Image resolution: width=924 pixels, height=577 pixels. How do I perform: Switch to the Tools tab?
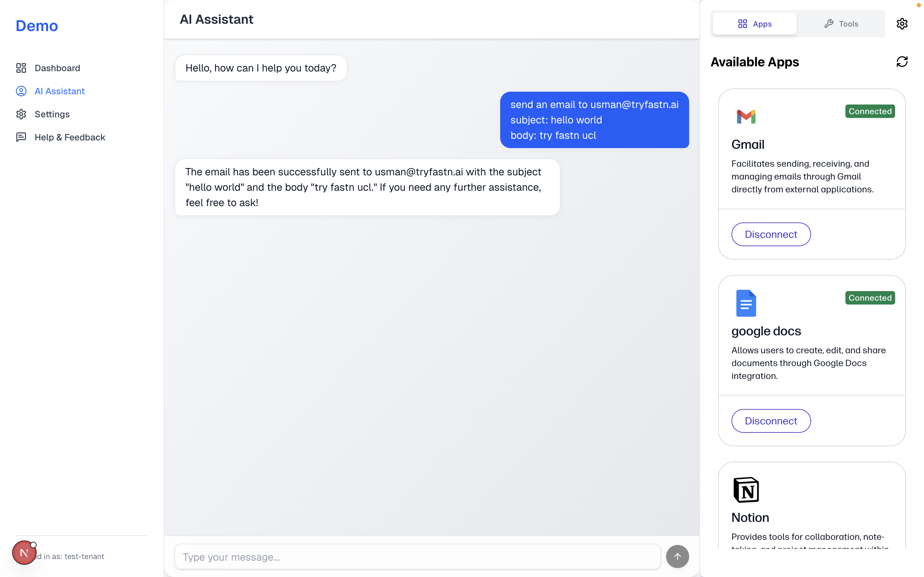click(x=841, y=24)
